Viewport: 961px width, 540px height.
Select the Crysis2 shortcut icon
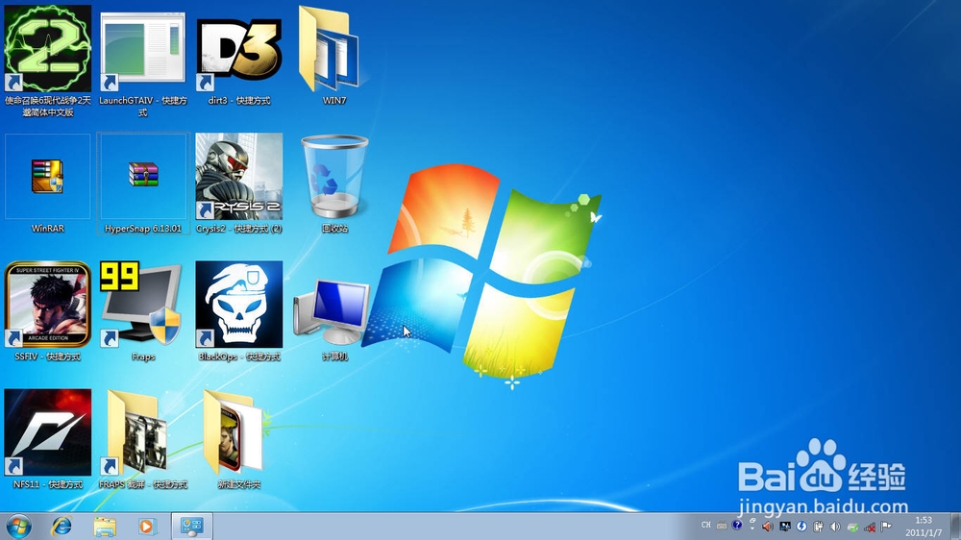239,177
